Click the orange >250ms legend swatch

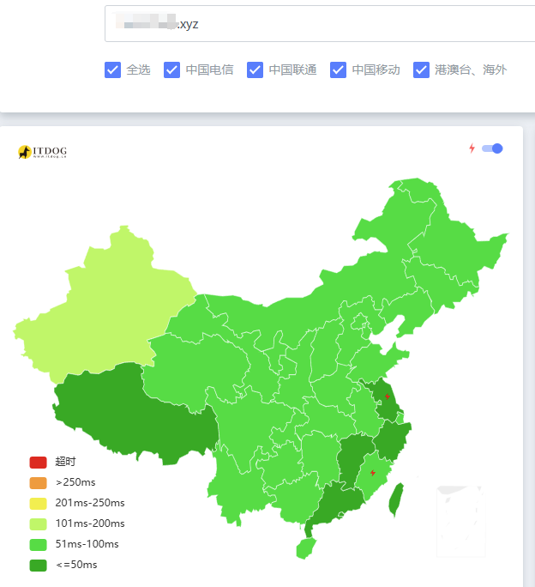pos(39,483)
